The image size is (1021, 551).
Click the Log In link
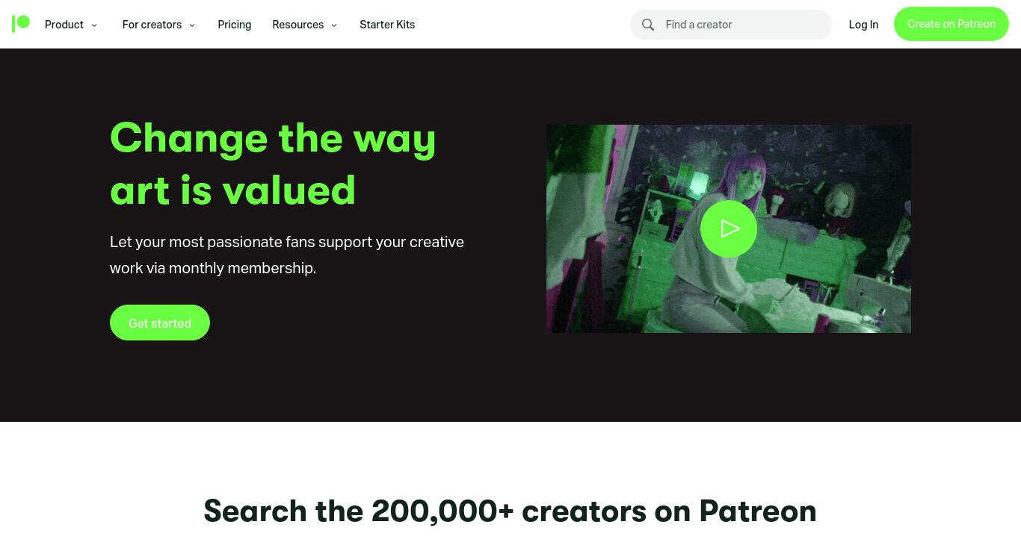(x=863, y=25)
